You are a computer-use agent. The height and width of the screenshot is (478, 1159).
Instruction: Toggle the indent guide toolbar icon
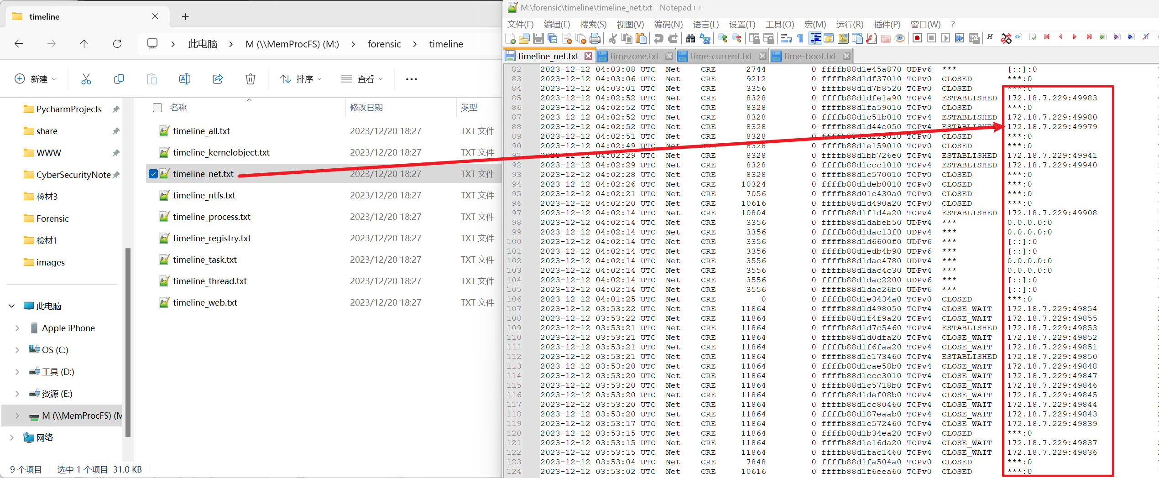815,38
